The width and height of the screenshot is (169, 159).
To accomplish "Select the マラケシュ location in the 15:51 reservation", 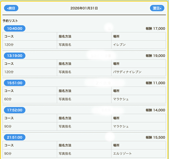I will (121, 99).
